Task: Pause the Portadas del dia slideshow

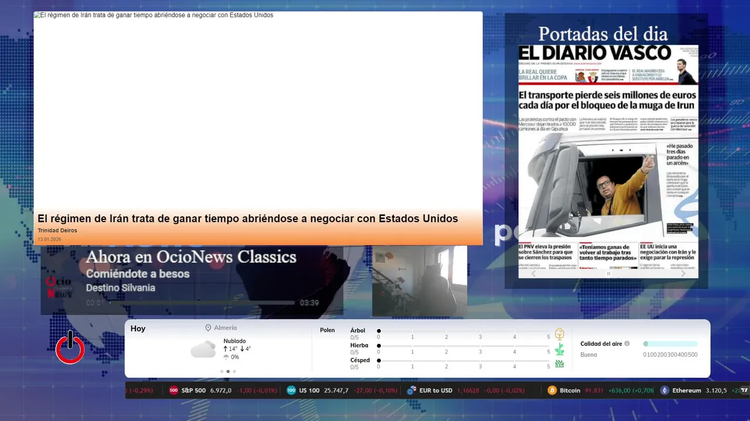Action: (608, 274)
